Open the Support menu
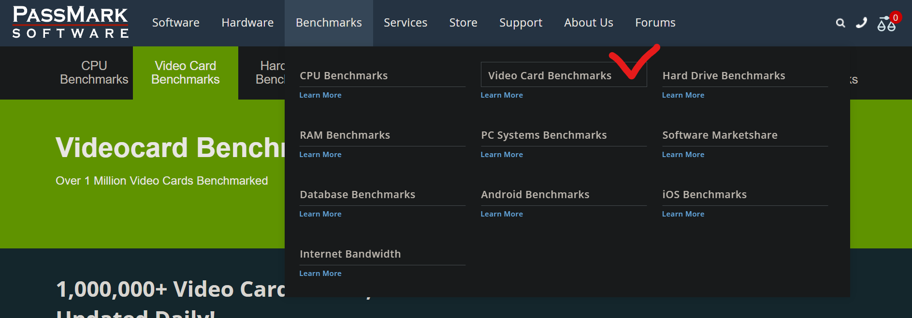 tap(521, 23)
